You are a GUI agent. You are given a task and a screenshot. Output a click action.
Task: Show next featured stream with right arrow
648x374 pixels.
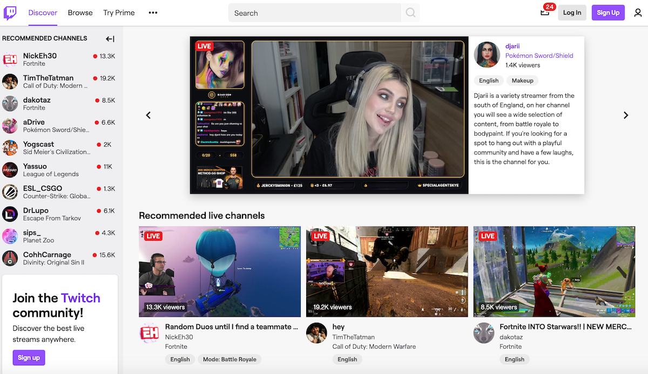(x=626, y=115)
